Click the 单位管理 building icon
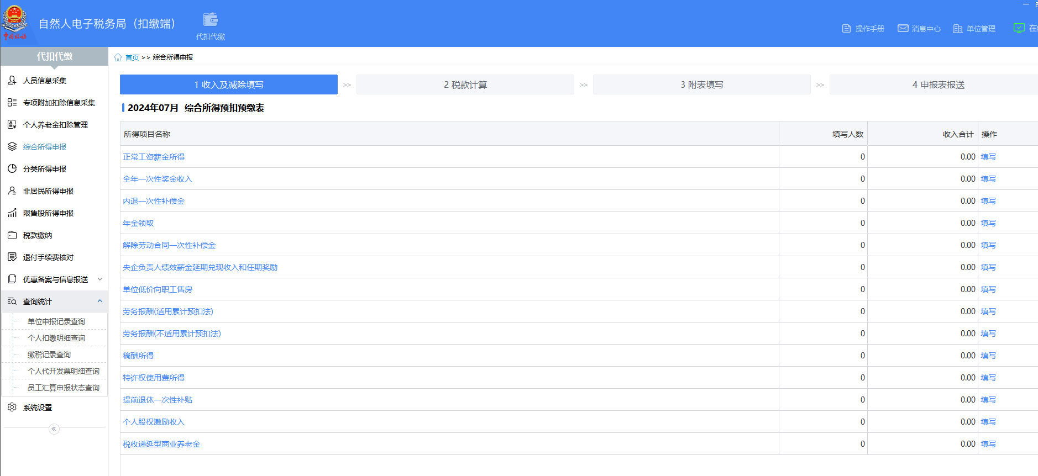Screen dimensions: 1038x476 point(958,29)
